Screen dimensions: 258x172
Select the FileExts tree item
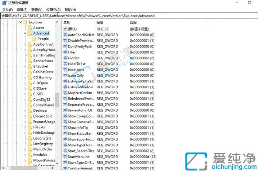pos(39,127)
